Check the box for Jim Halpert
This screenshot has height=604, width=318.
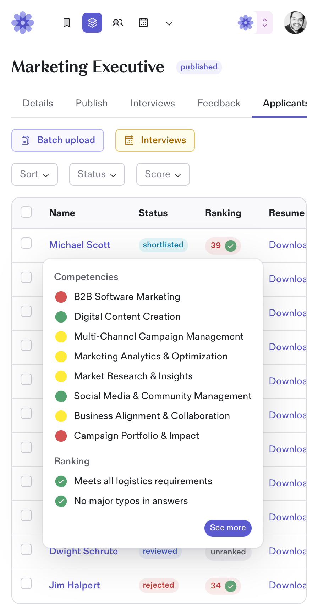pyautogui.click(x=26, y=583)
